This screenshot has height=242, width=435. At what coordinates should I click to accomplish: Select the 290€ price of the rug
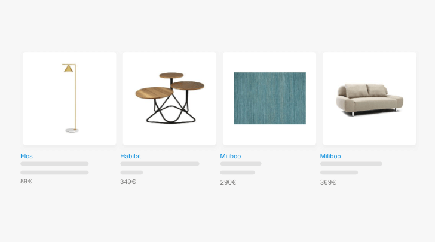click(228, 182)
